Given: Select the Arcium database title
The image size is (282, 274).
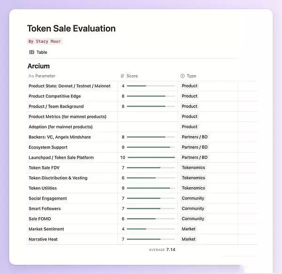Looking at the screenshot, I should click(x=39, y=66).
